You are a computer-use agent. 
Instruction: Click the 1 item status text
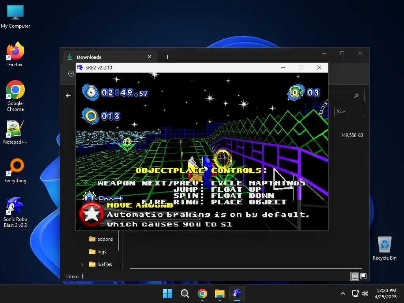pos(72,277)
